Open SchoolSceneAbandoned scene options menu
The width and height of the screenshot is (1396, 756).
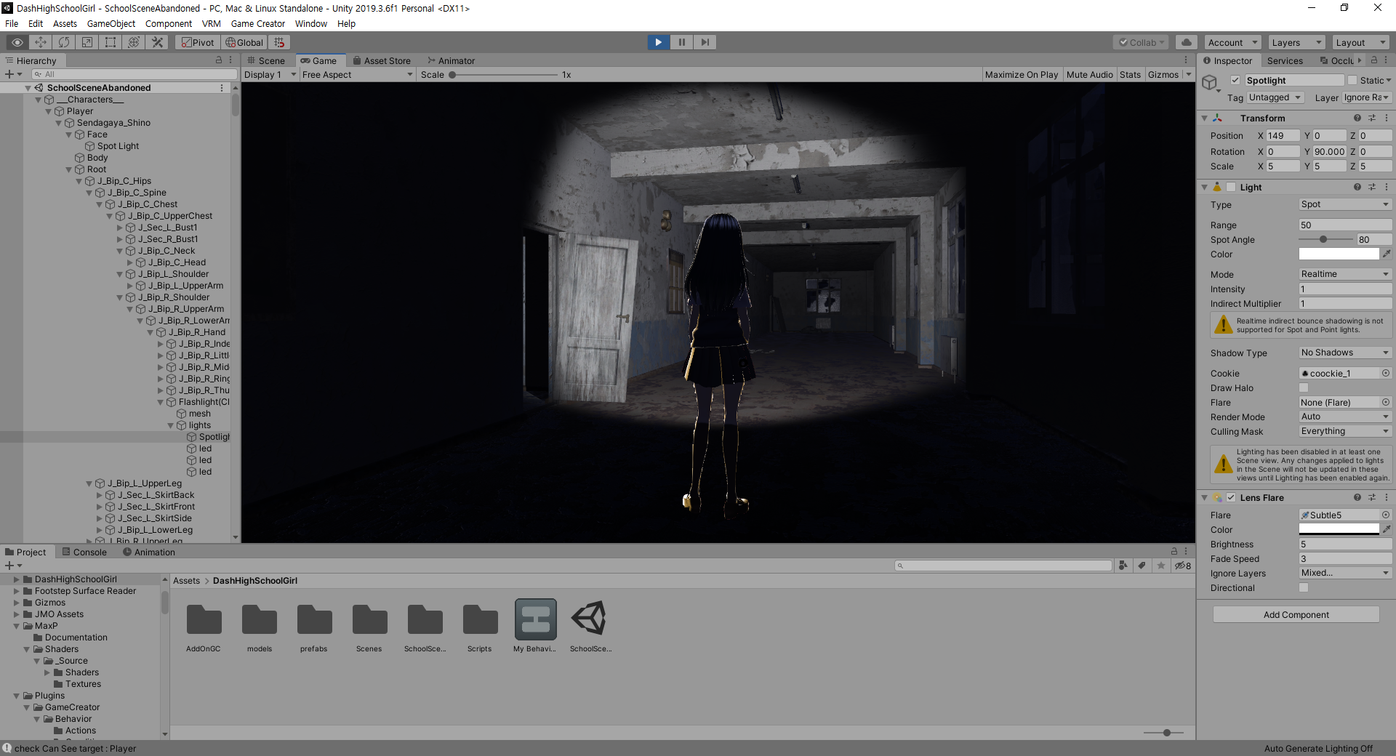[222, 88]
